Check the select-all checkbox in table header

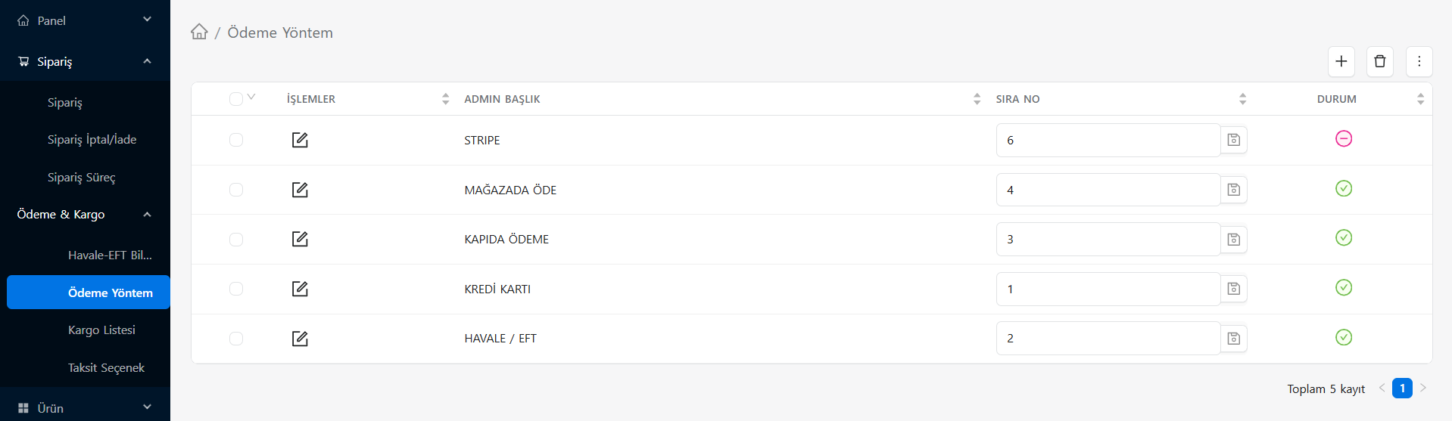pos(236,99)
